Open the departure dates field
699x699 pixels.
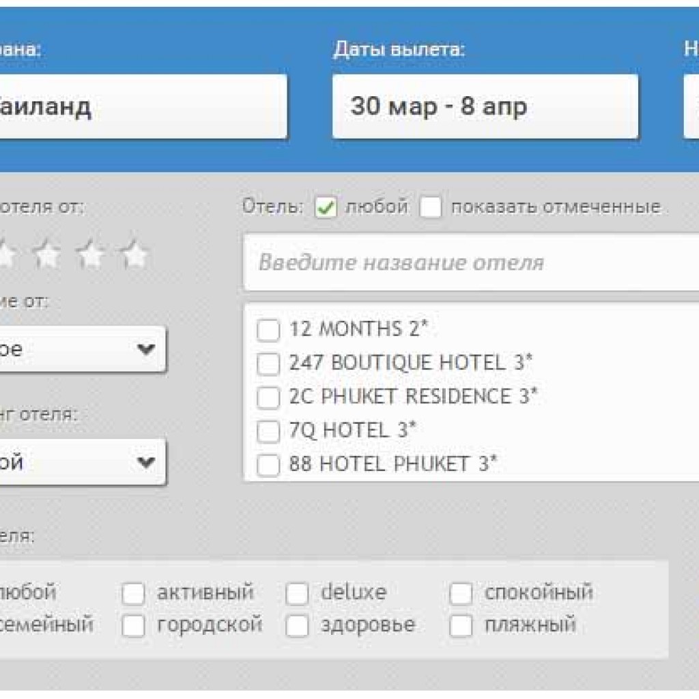[485, 106]
